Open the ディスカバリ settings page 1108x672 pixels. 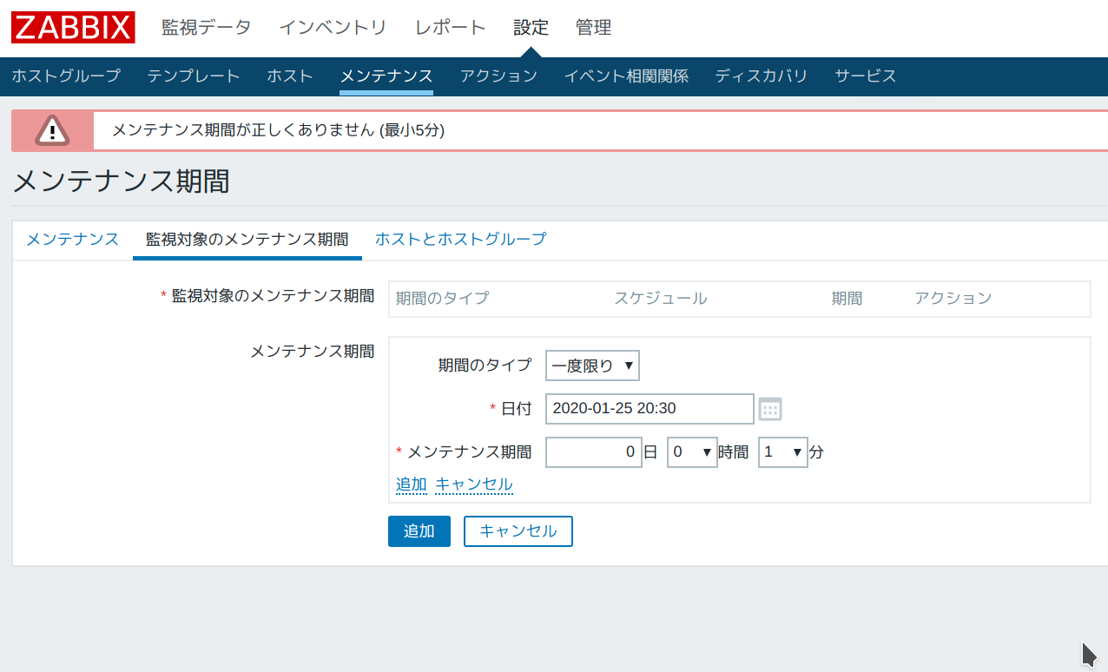click(761, 76)
